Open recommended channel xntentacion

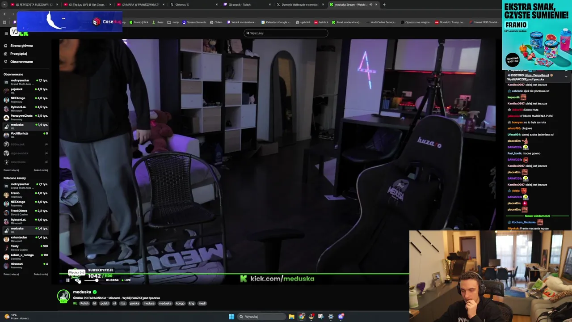(x=25, y=238)
